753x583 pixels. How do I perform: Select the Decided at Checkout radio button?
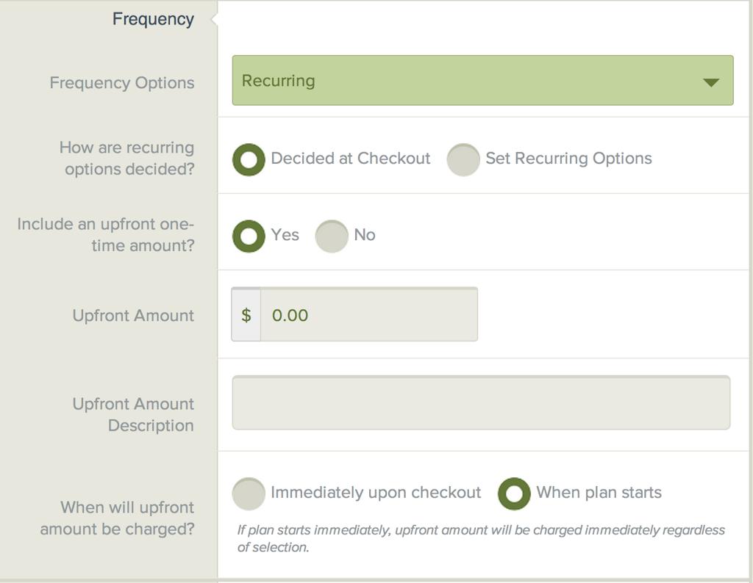pyautogui.click(x=249, y=159)
